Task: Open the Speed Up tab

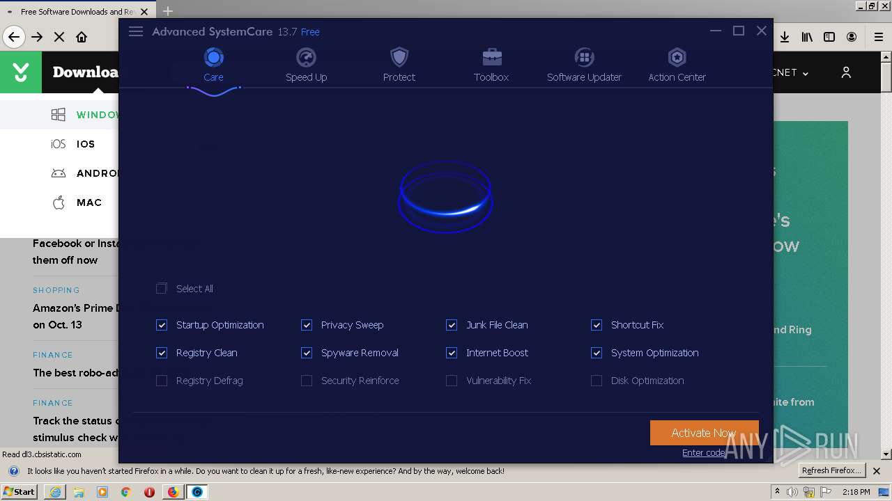Action: tap(306, 65)
